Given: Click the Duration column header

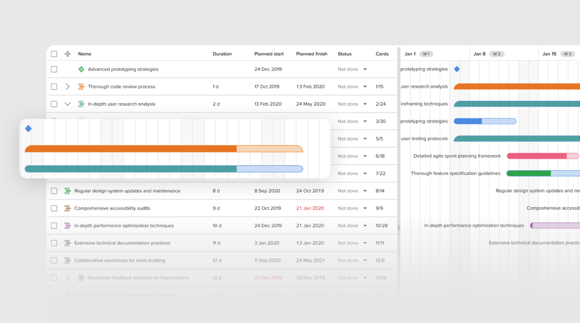Looking at the screenshot, I should (222, 54).
